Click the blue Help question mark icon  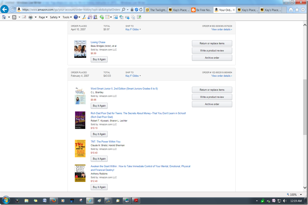point(76,17)
